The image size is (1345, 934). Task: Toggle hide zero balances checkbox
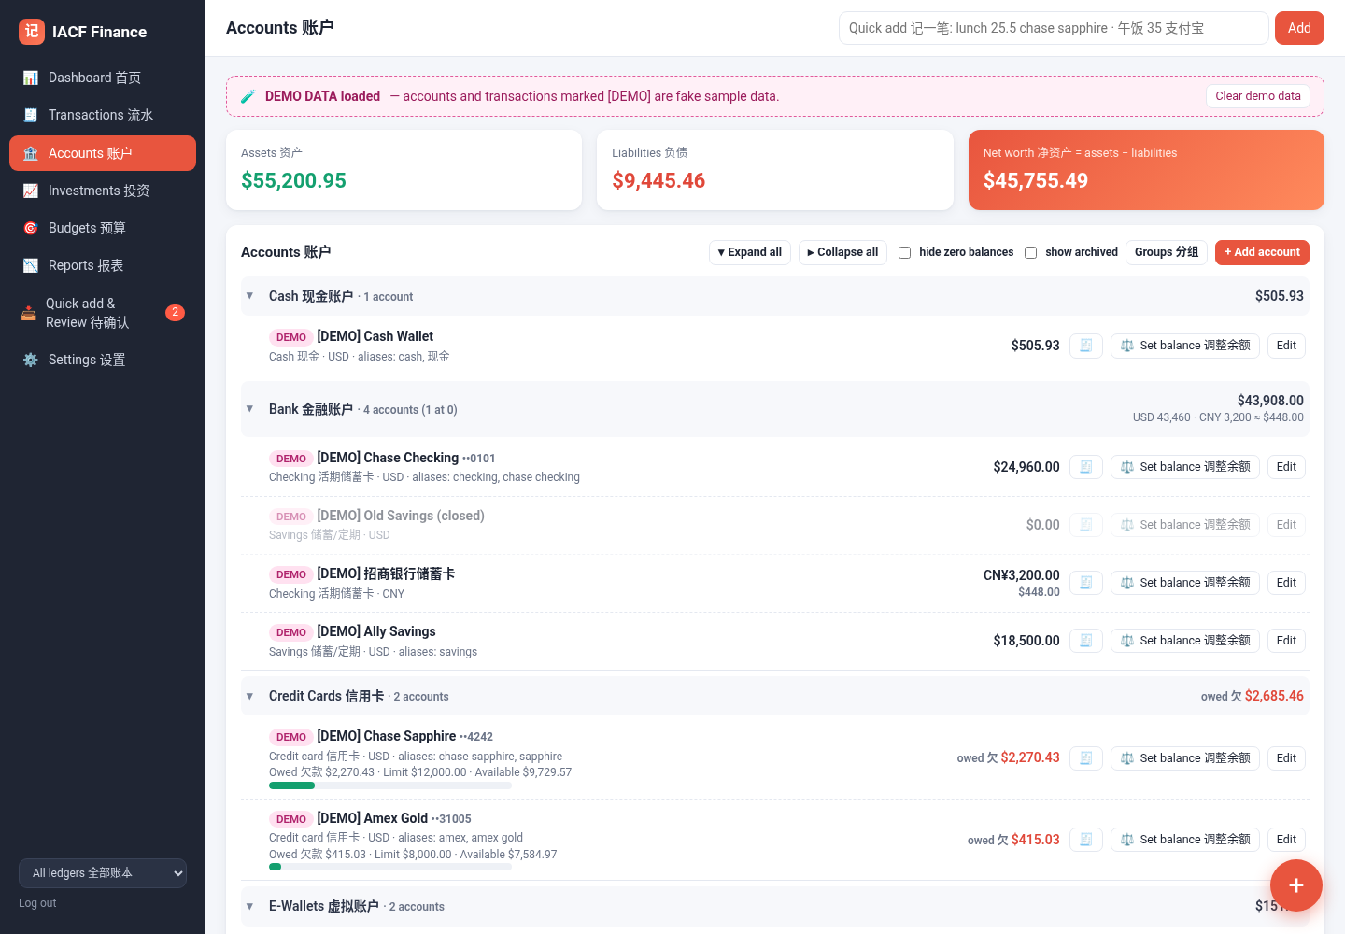904,252
